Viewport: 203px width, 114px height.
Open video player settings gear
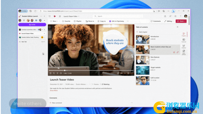pos(128,73)
